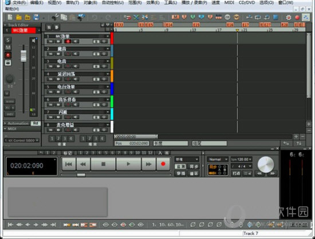This screenshot has width=315, height=239.
Task: Click the track volume fader handle
Action: click(23, 56)
